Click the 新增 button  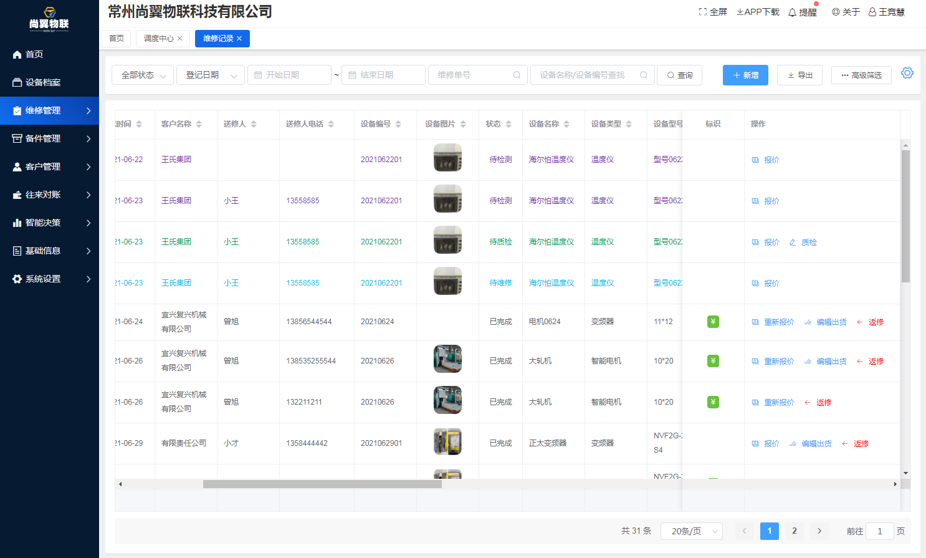coord(745,75)
